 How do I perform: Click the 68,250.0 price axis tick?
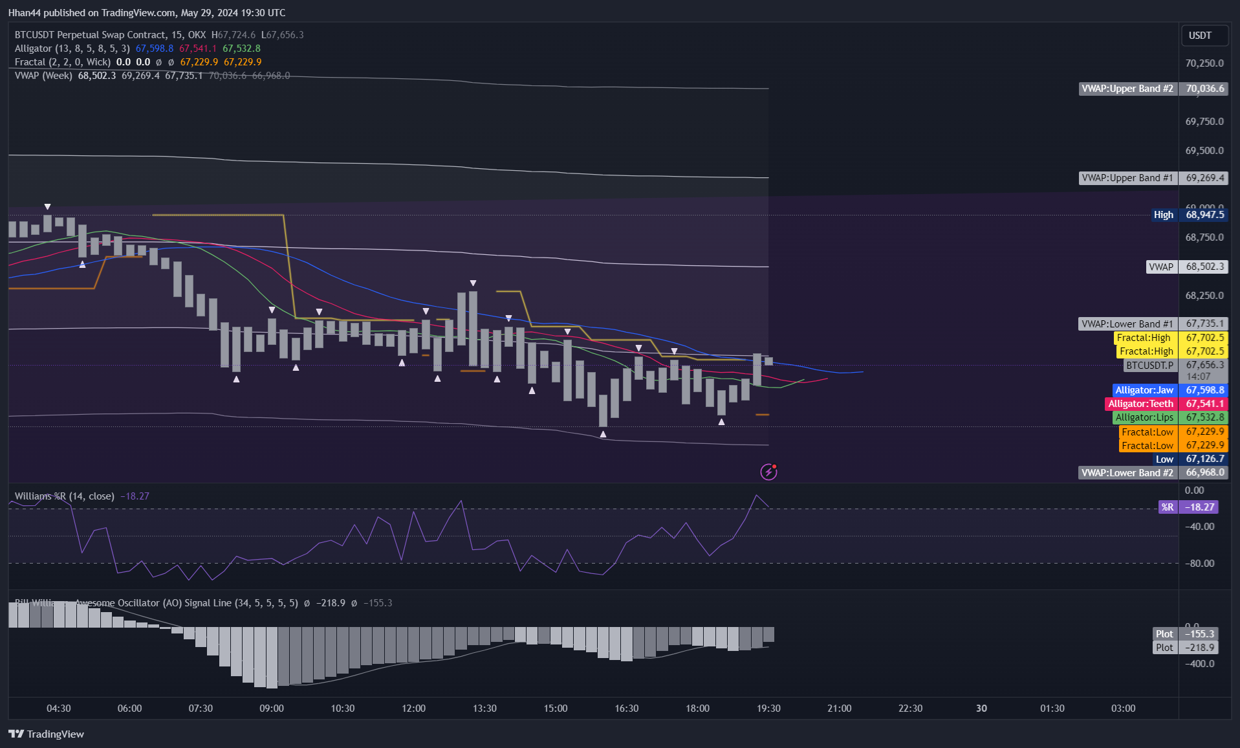click(1204, 296)
